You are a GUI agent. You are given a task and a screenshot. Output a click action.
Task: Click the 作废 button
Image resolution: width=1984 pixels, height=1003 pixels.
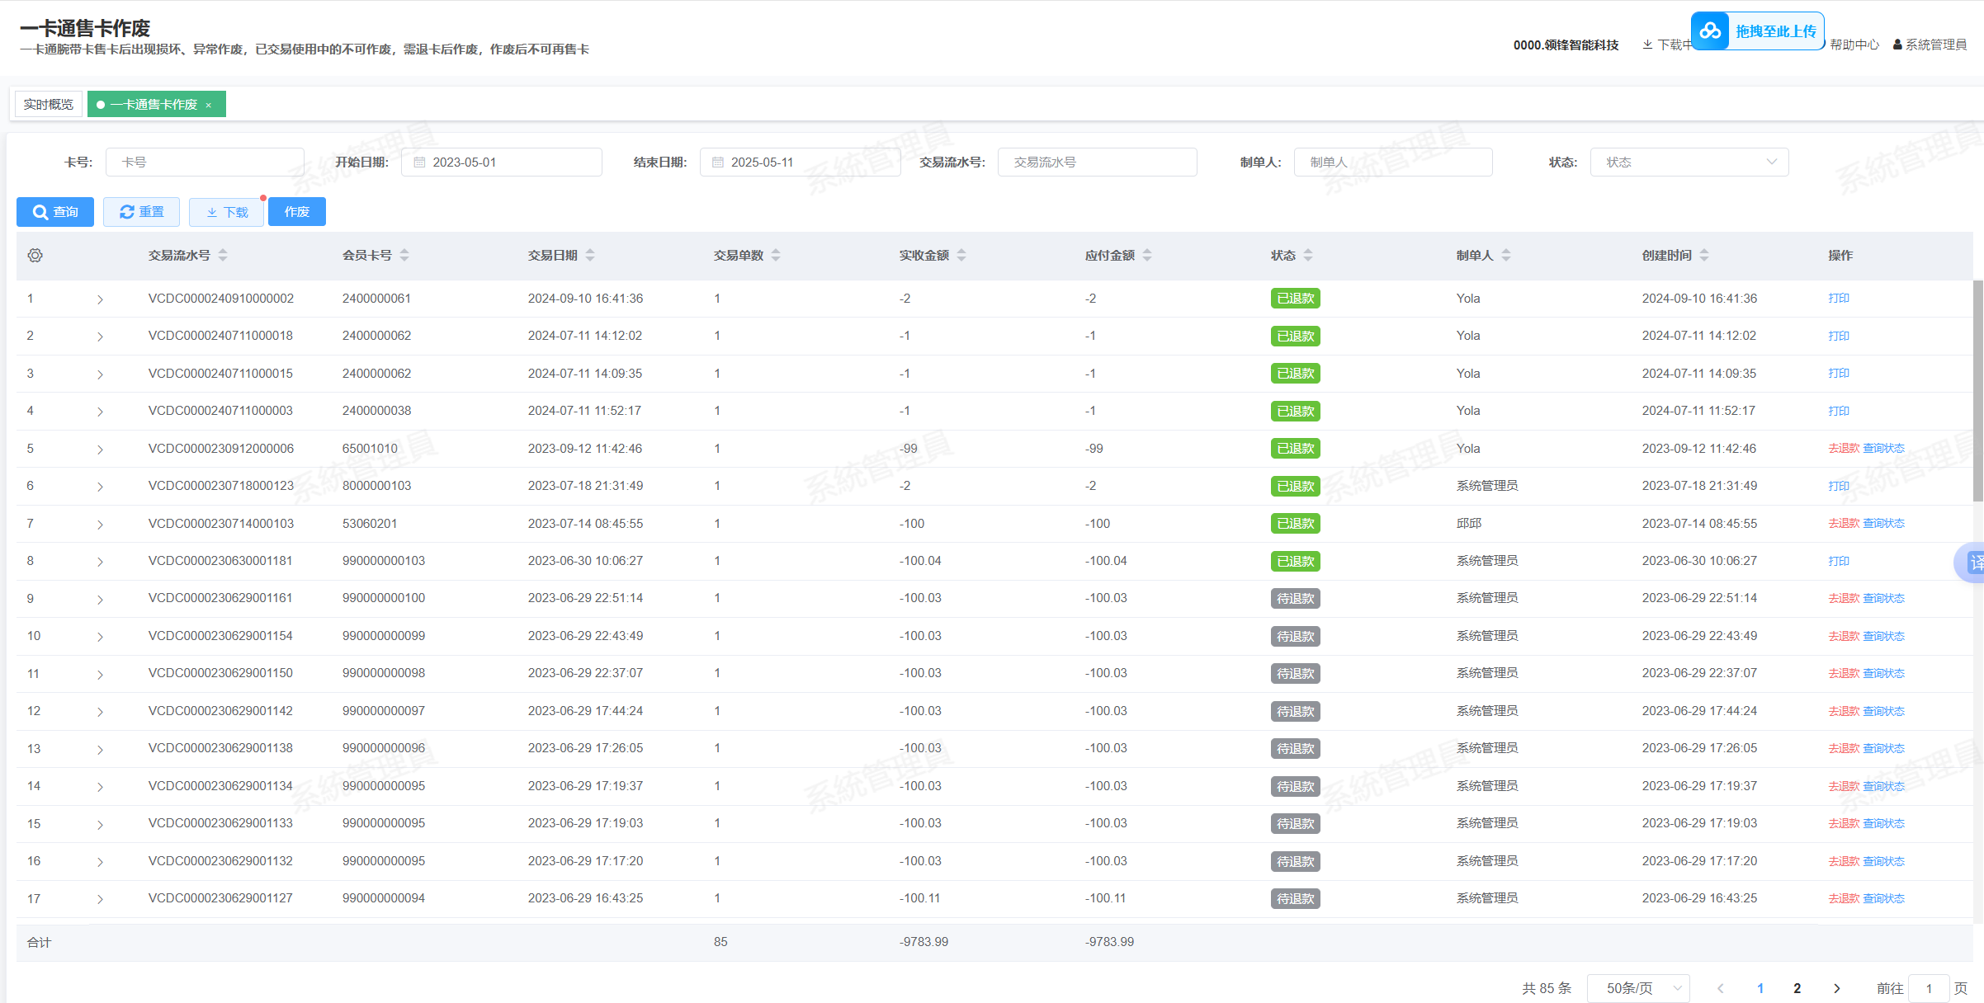tap(296, 212)
